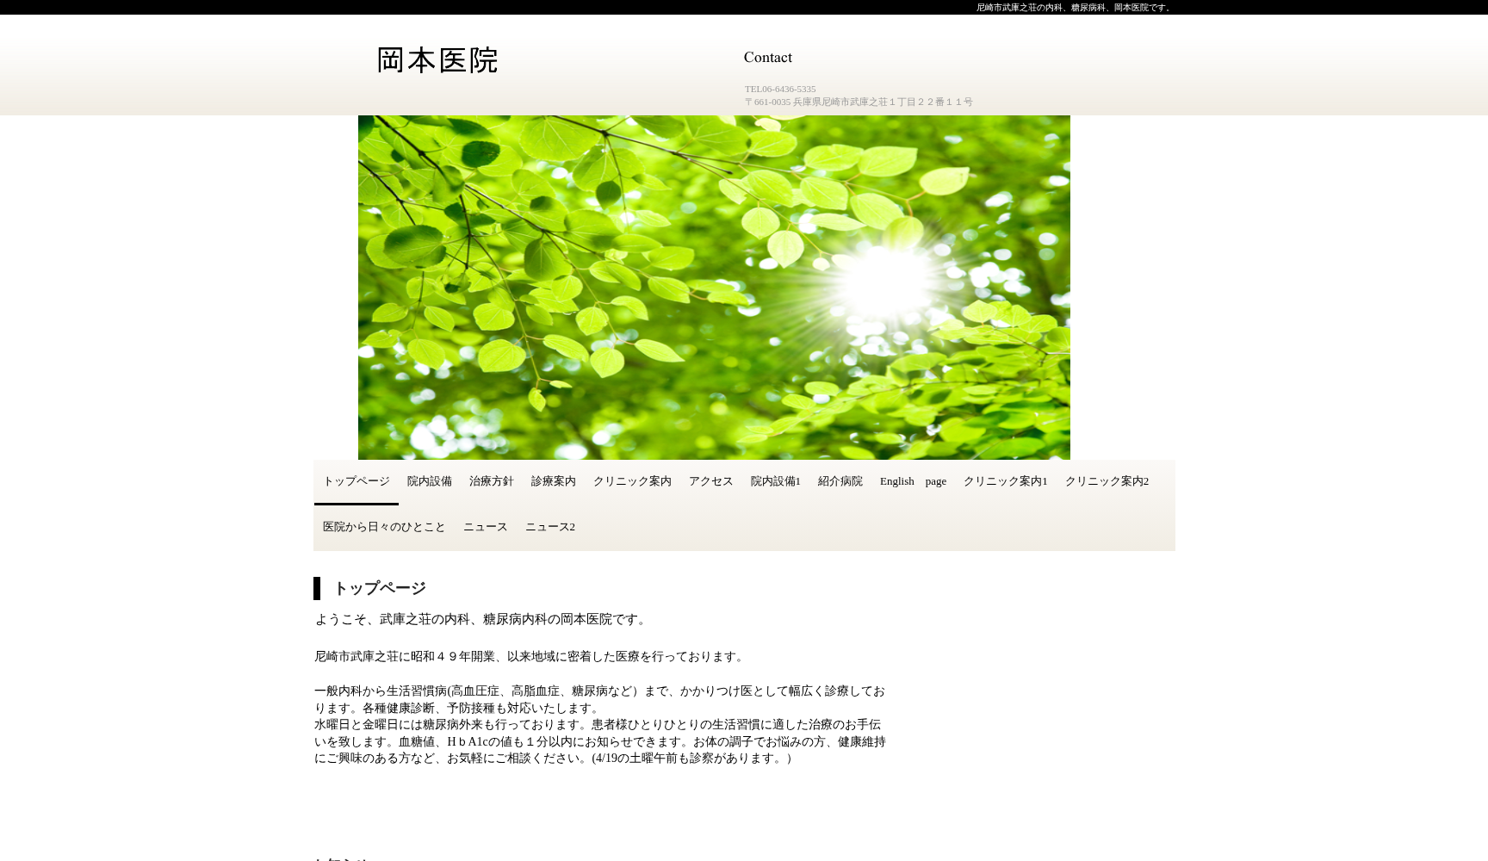Click the green leaves banner image
Image resolution: width=1488 pixels, height=861 pixels.
click(713, 287)
